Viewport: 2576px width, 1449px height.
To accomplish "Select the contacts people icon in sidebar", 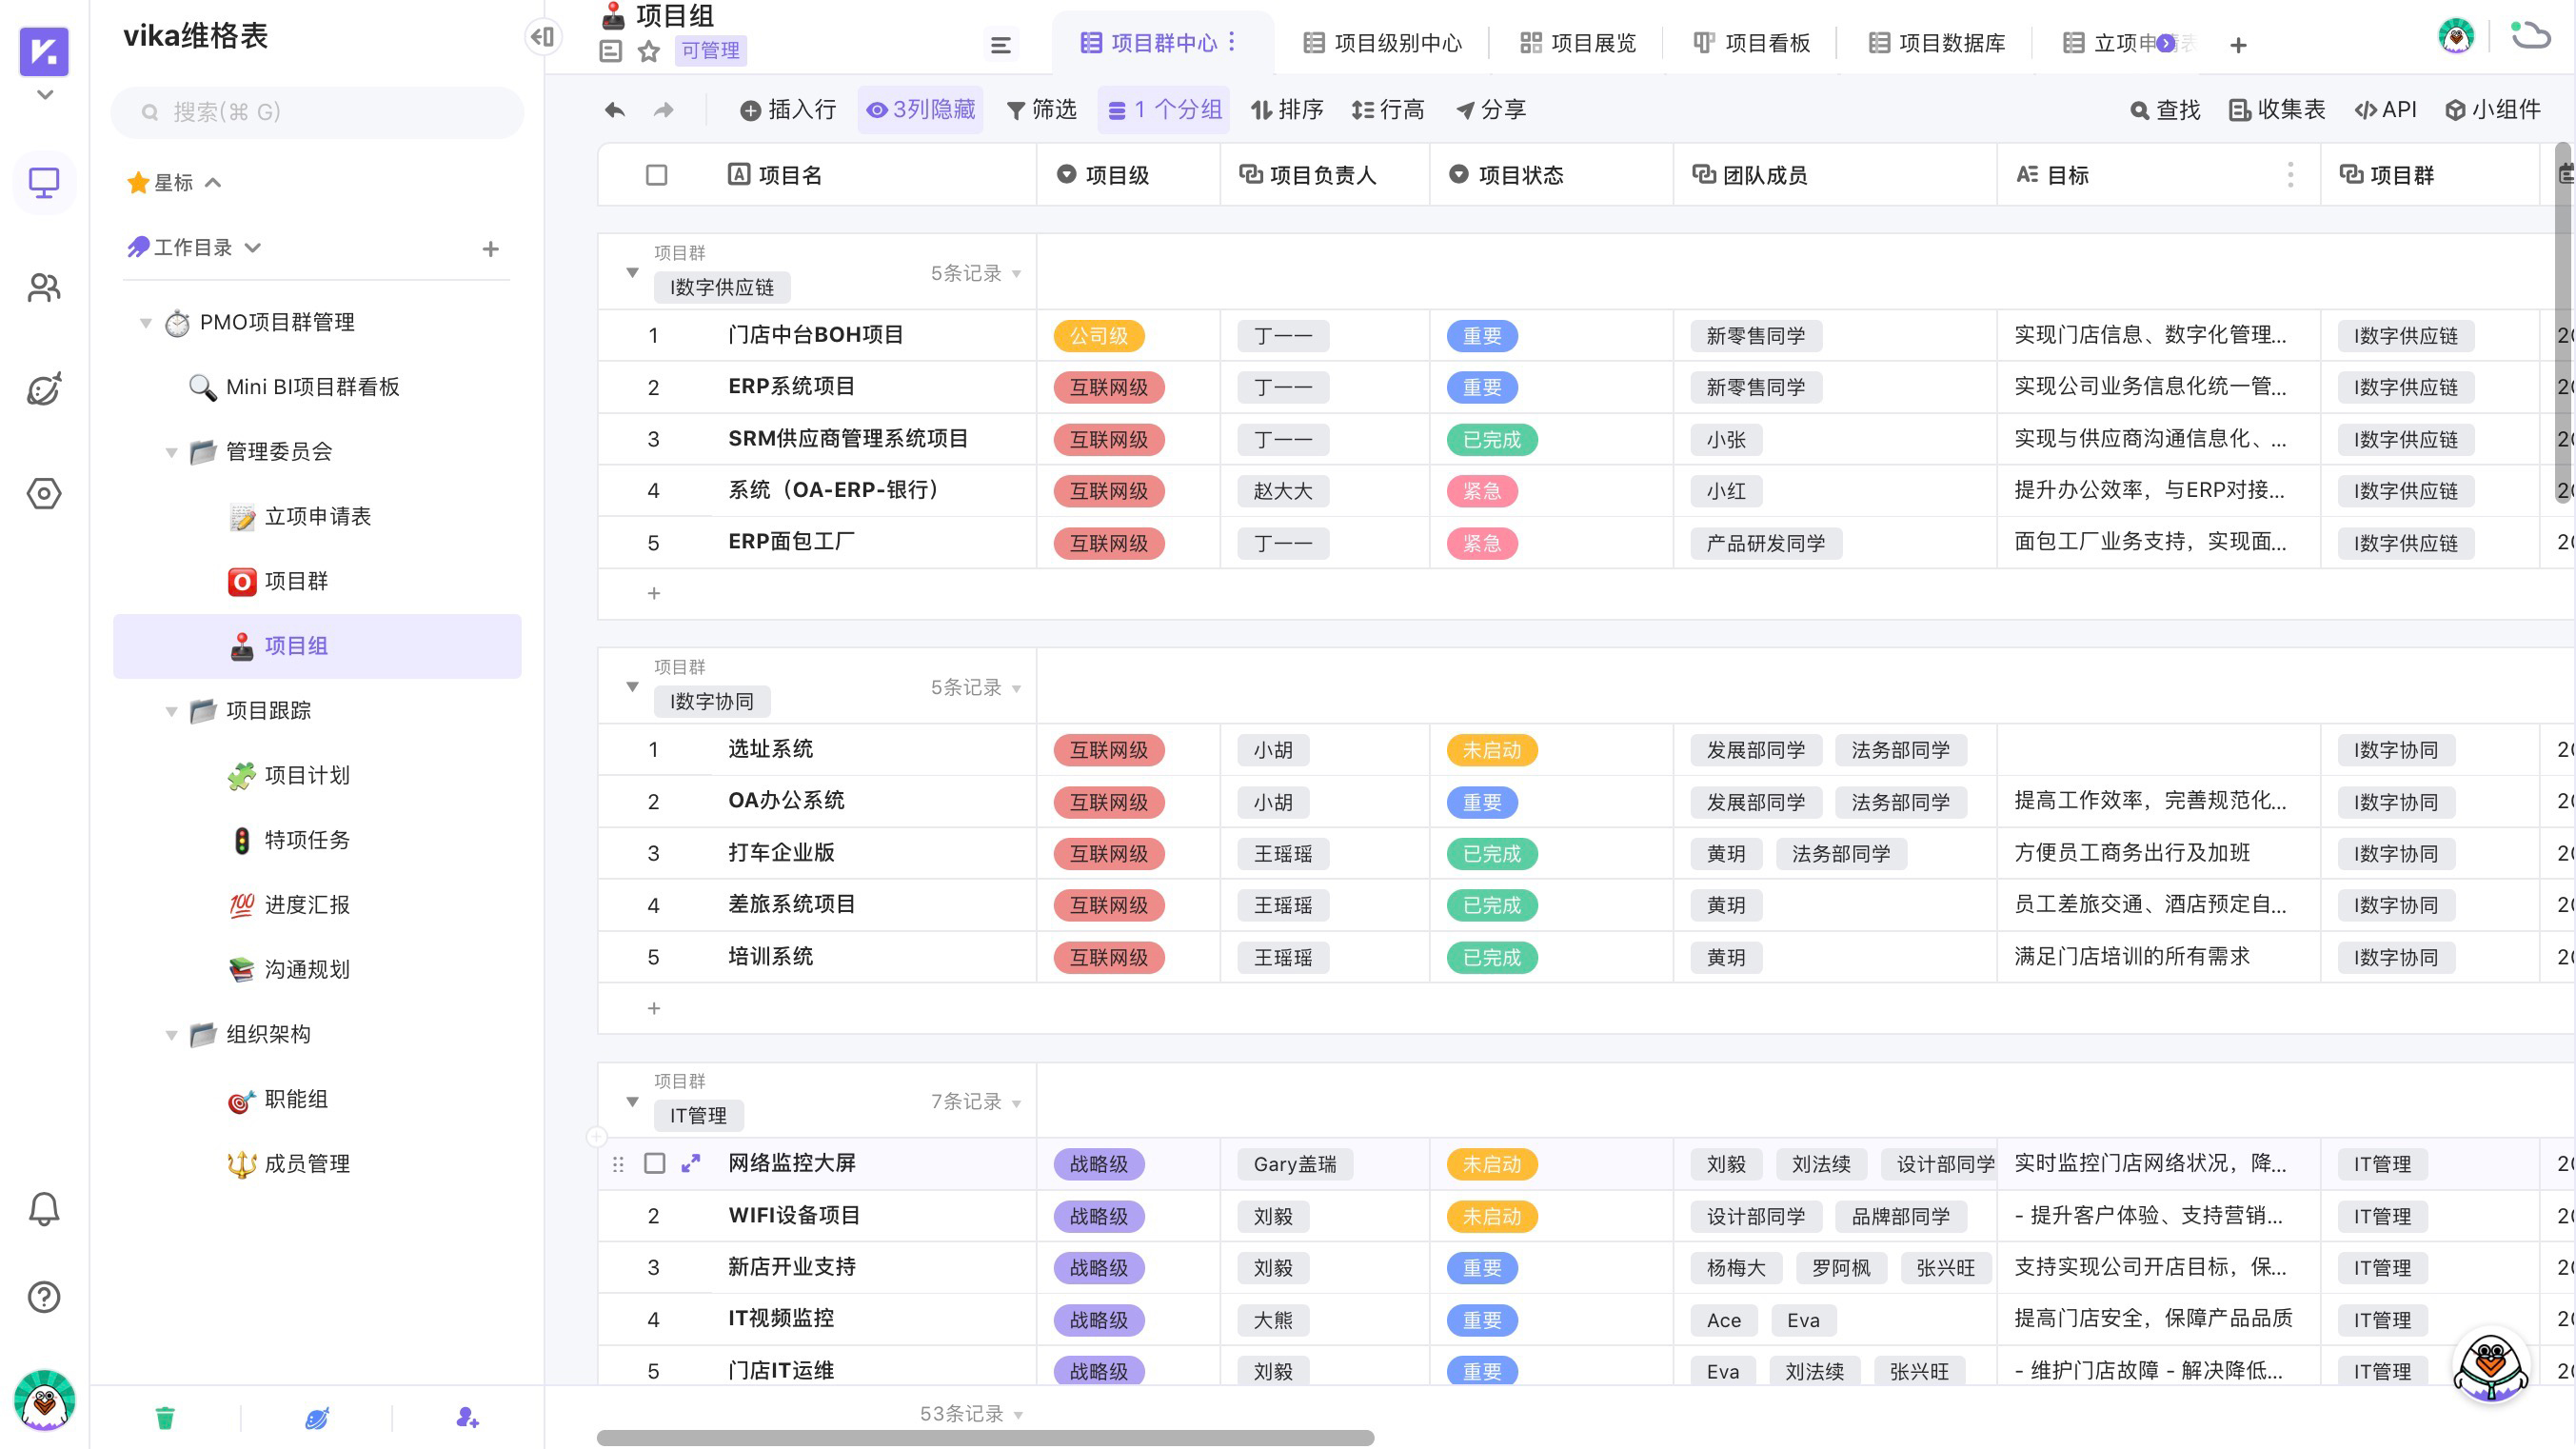I will click(44, 288).
